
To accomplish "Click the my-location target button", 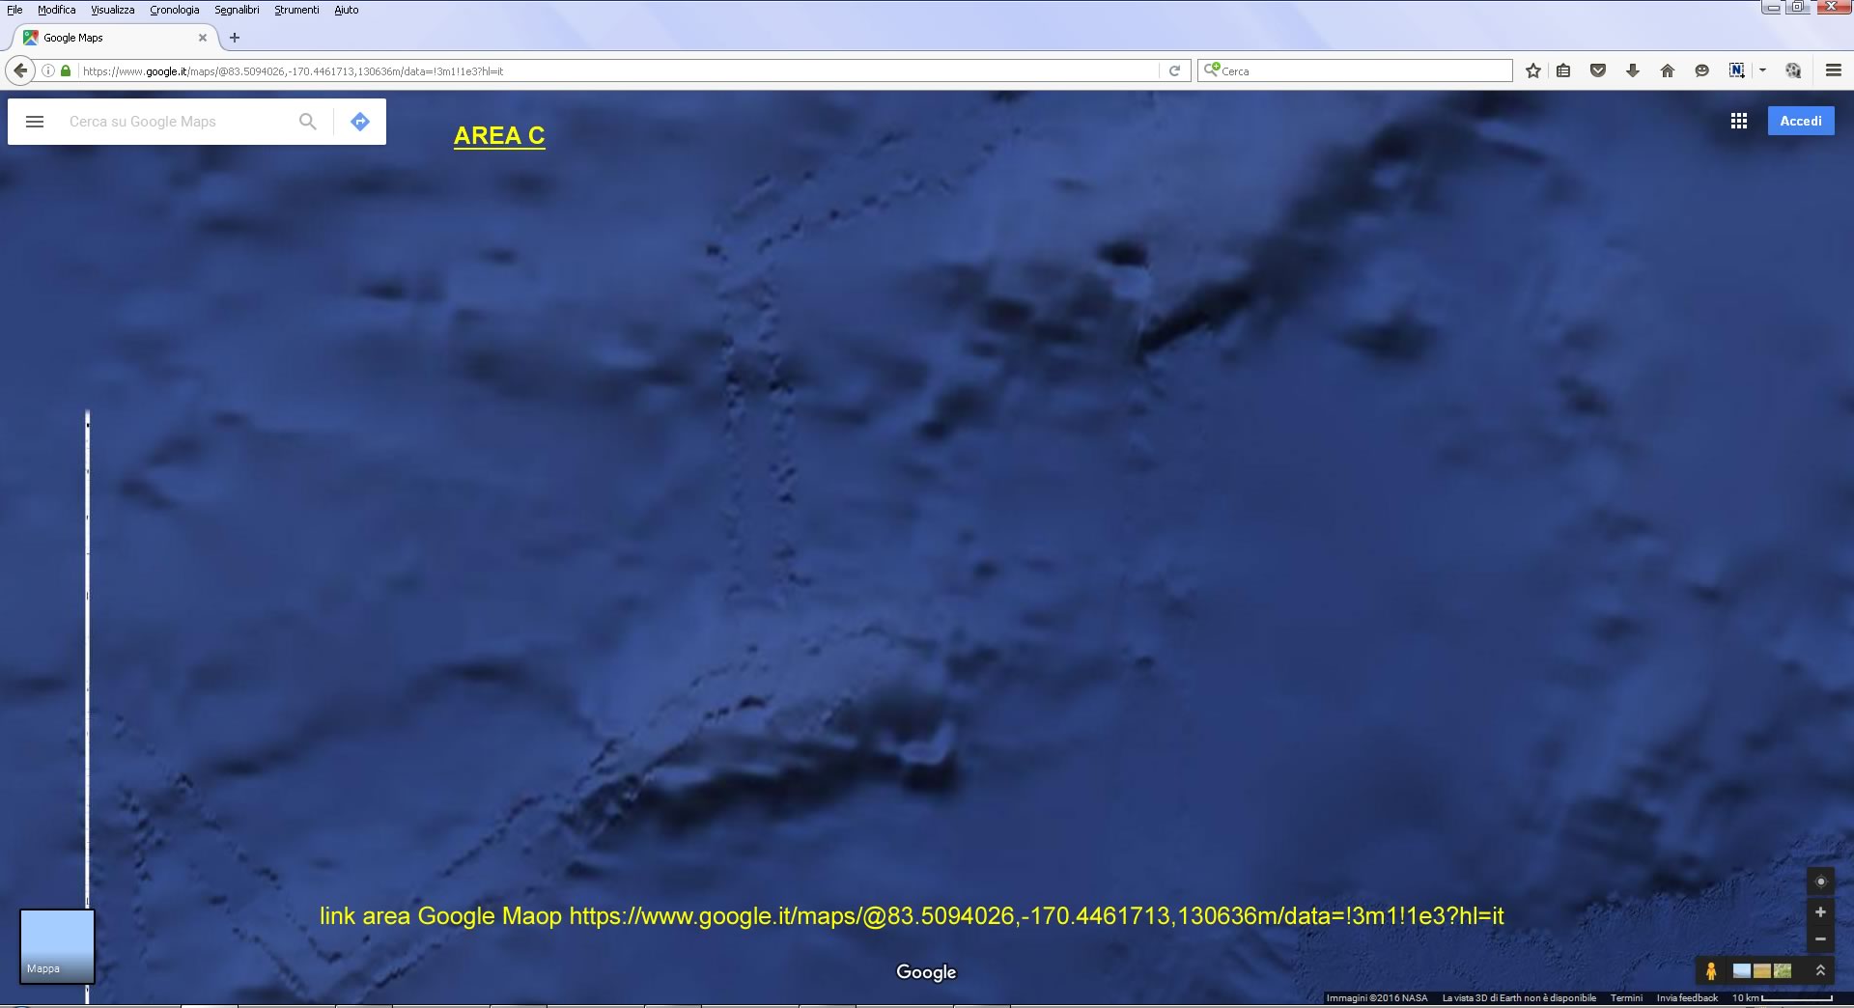I will tap(1821, 882).
